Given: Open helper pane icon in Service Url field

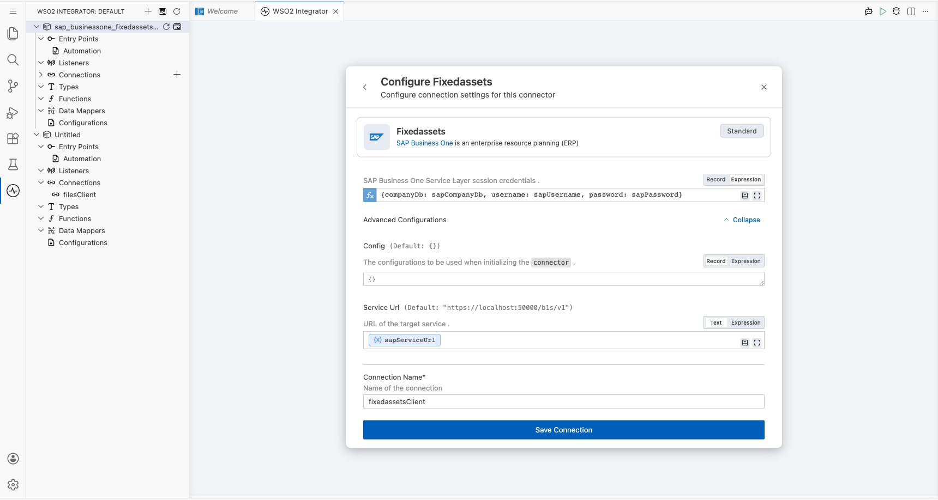Looking at the screenshot, I should pyautogui.click(x=745, y=343).
